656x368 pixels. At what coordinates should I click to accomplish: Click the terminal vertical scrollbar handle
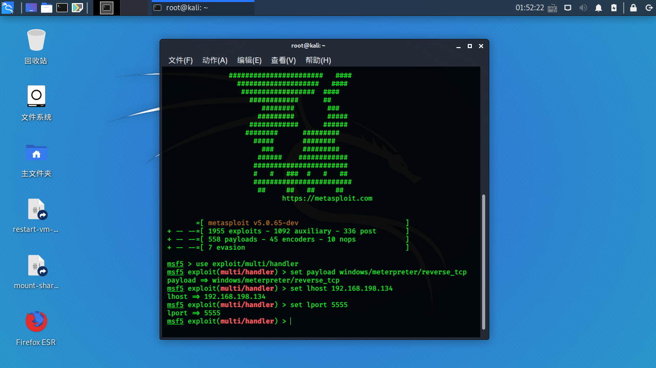point(483,261)
